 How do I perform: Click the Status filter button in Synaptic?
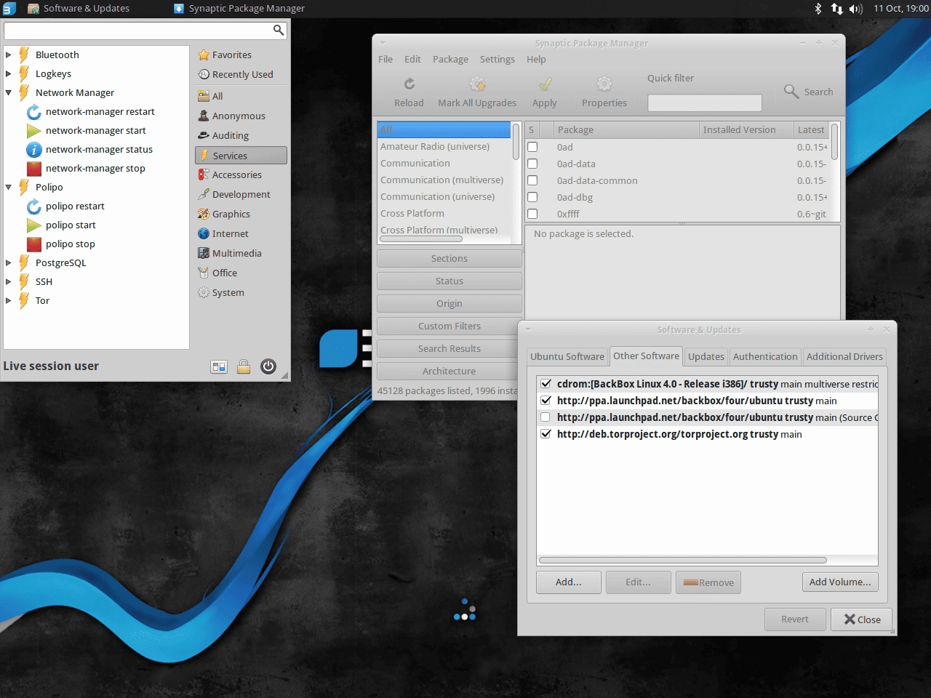click(x=449, y=281)
